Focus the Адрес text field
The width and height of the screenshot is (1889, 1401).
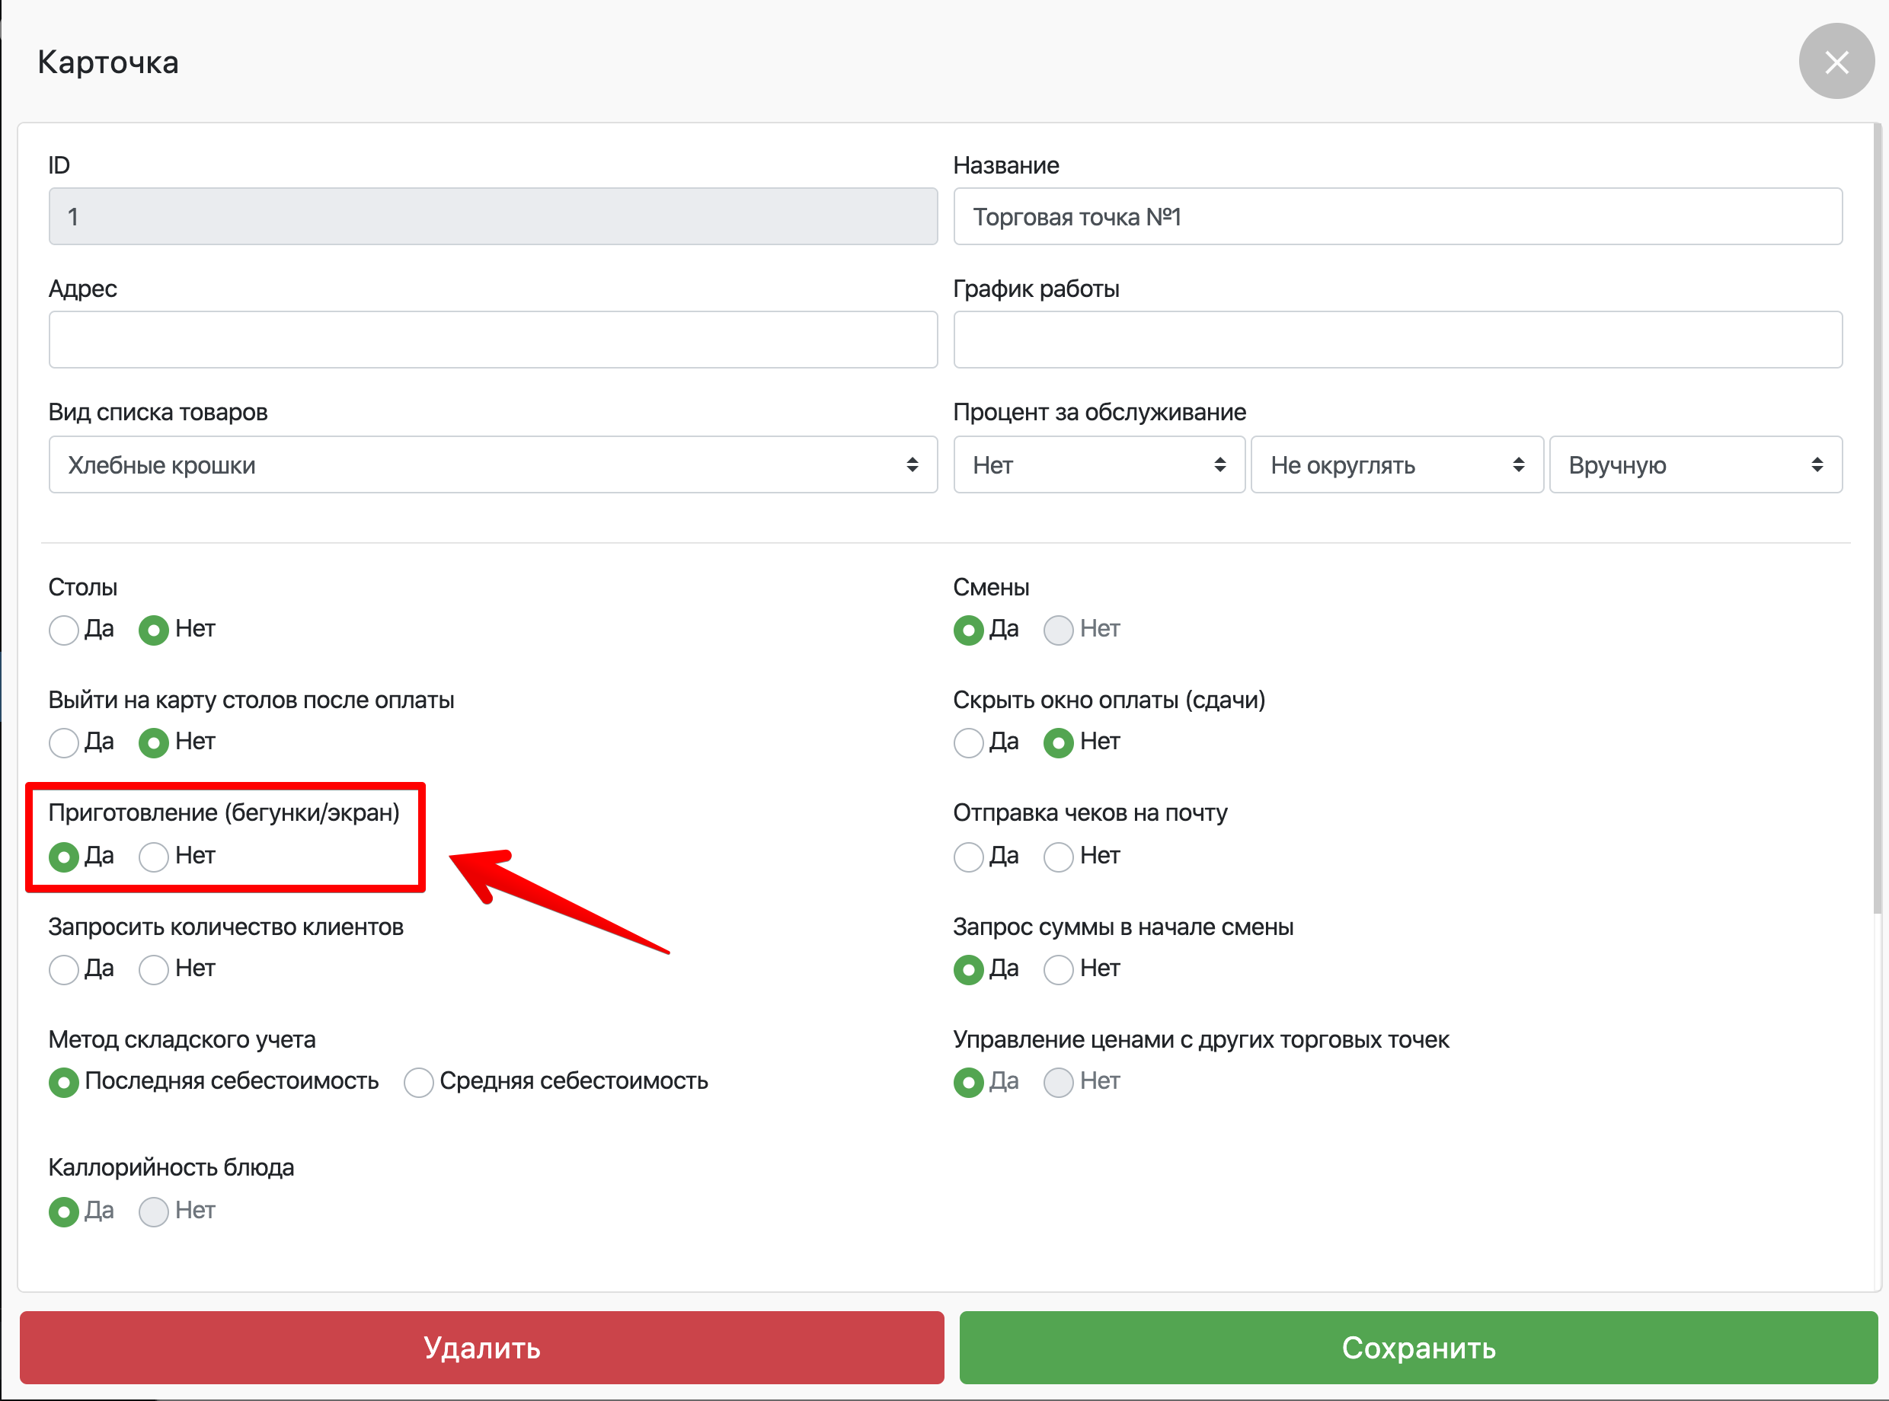pos(492,340)
